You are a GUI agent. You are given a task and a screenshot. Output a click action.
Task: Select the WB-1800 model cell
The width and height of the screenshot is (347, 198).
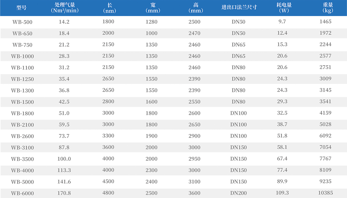pyautogui.click(x=22, y=113)
